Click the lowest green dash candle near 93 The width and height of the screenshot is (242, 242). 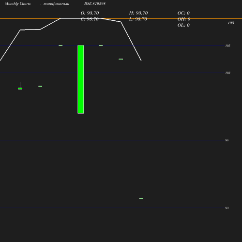coord(141,198)
